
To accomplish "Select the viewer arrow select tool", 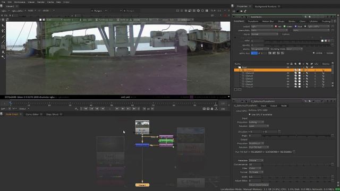I will coord(3,25).
